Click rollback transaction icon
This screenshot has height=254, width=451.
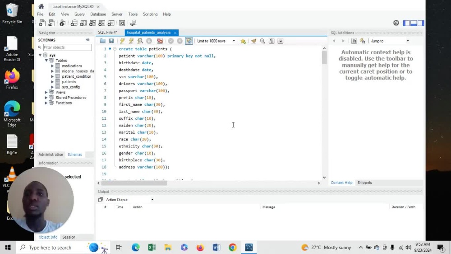coord(180,41)
